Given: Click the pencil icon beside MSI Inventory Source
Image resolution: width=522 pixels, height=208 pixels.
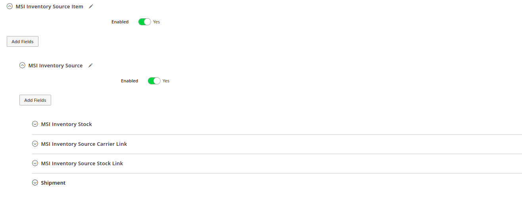Looking at the screenshot, I should coord(90,65).
